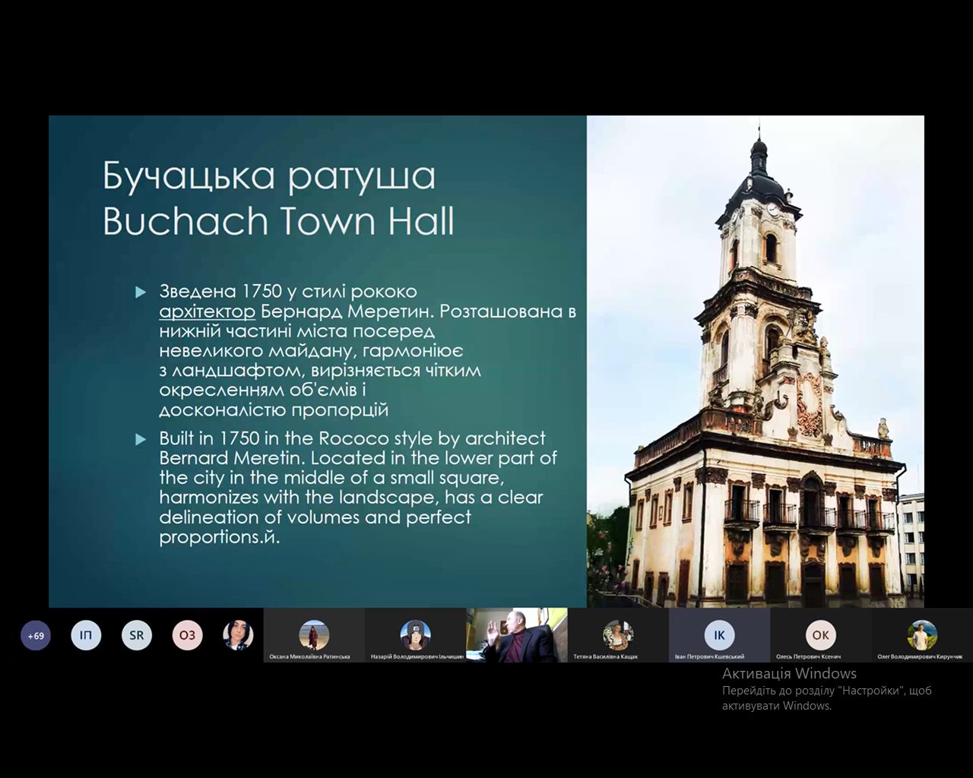Open Назарій Володимирович Ільчишин's participant tile
Viewport: 973px width, 778px height.
(416, 634)
